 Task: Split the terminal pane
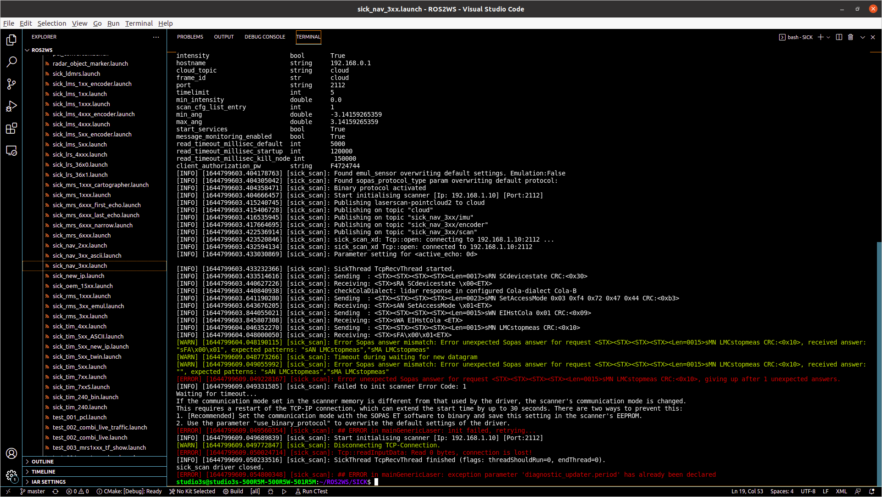[839, 37]
